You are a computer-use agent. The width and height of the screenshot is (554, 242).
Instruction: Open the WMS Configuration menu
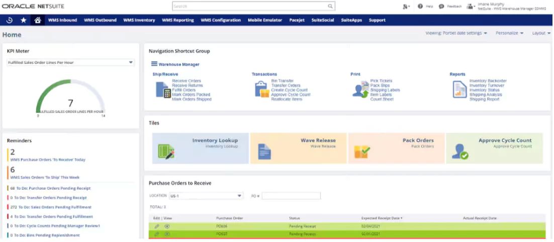221,20
